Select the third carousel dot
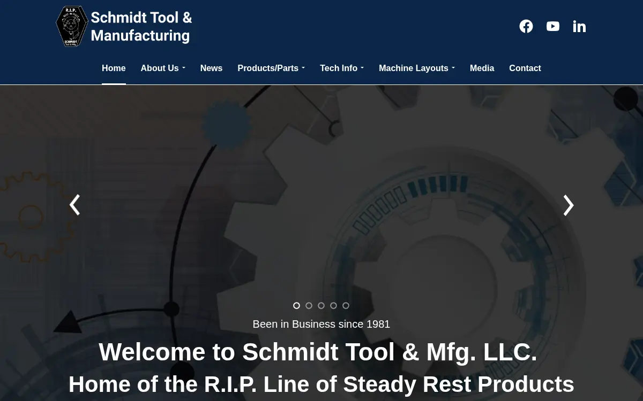 (321, 305)
